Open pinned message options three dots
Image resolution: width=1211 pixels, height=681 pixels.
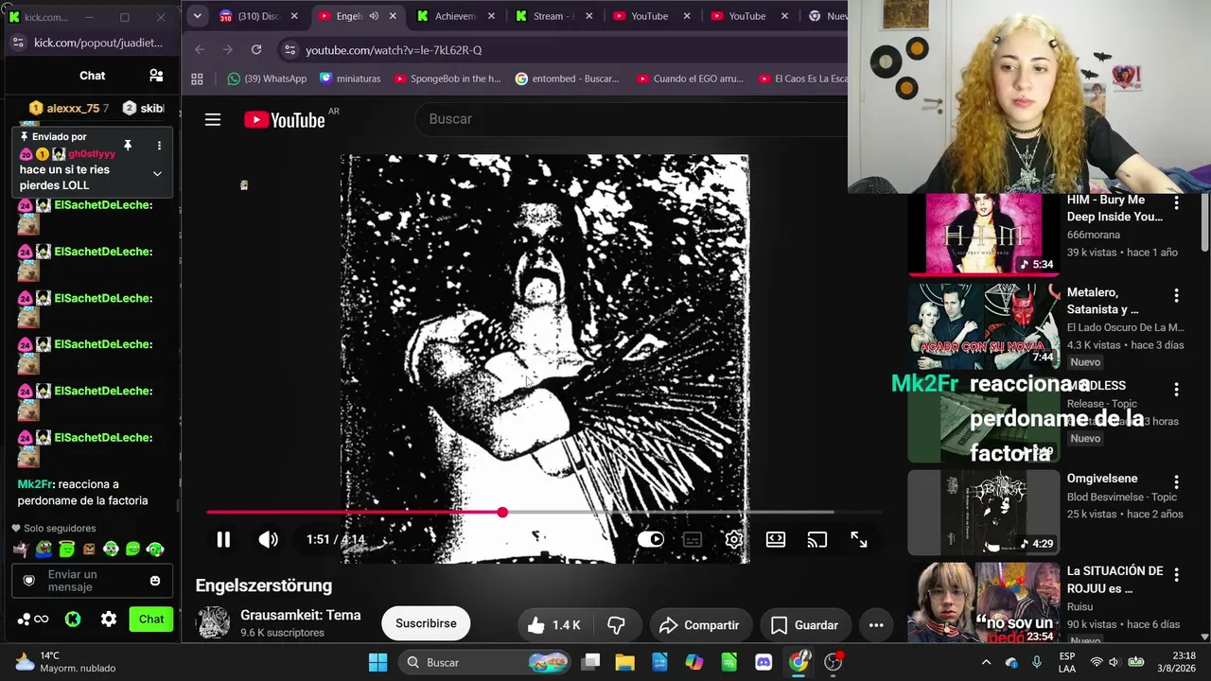159,146
